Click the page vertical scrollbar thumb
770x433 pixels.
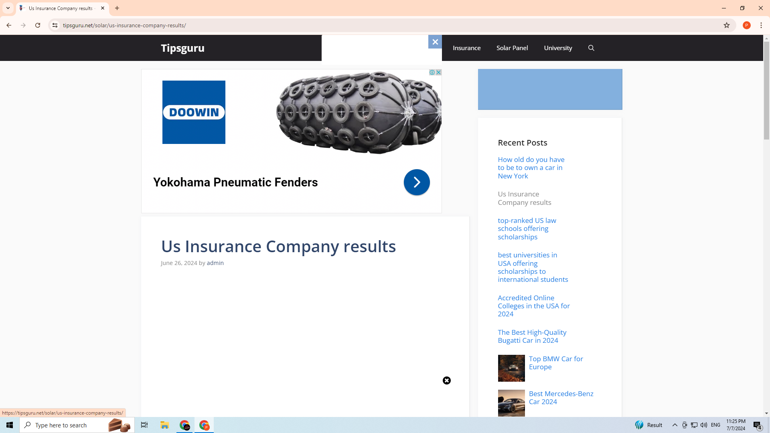click(x=766, y=90)
